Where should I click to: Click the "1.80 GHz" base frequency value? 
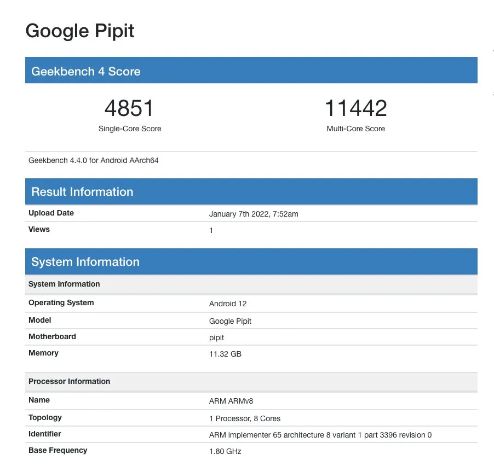225,451
